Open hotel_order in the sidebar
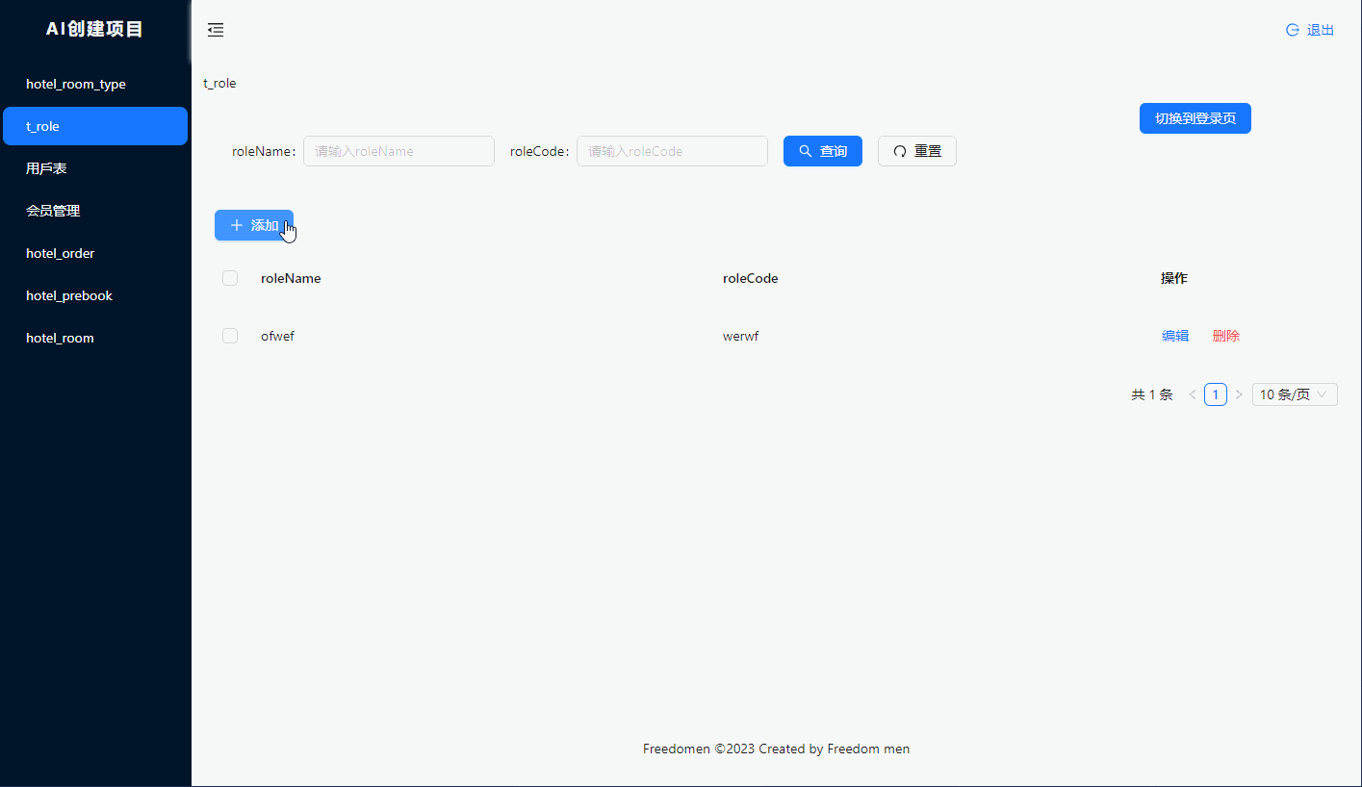Image resolution: width=1362 pixels, height=787 pixels. click(x=95, y=253)
